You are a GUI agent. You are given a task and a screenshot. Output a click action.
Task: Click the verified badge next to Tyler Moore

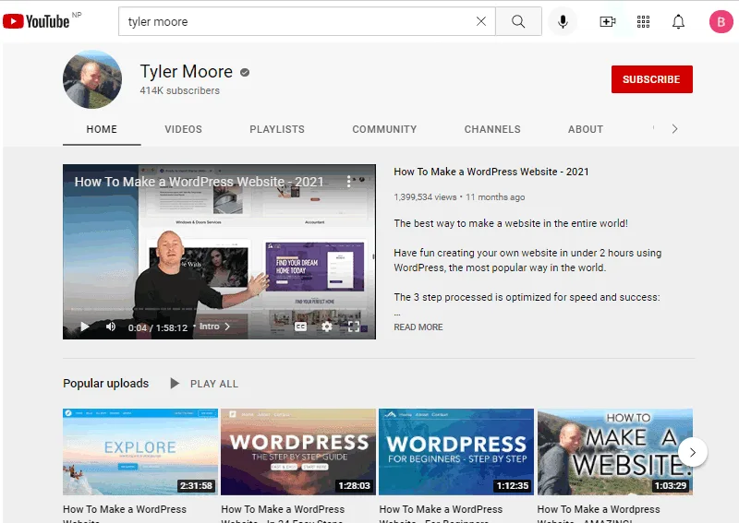pyautogui.click(x=245, y=72)
